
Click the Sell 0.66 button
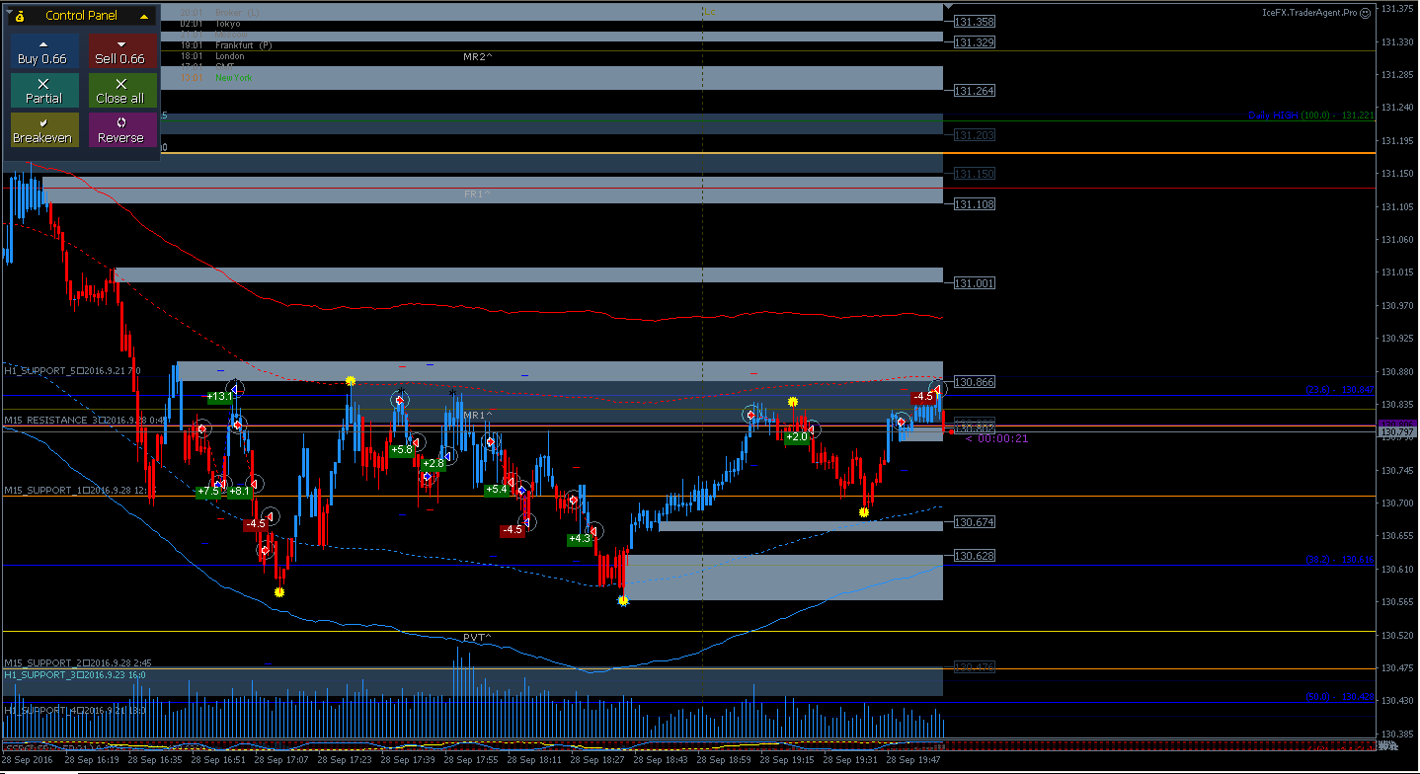[x=121, y=51]
